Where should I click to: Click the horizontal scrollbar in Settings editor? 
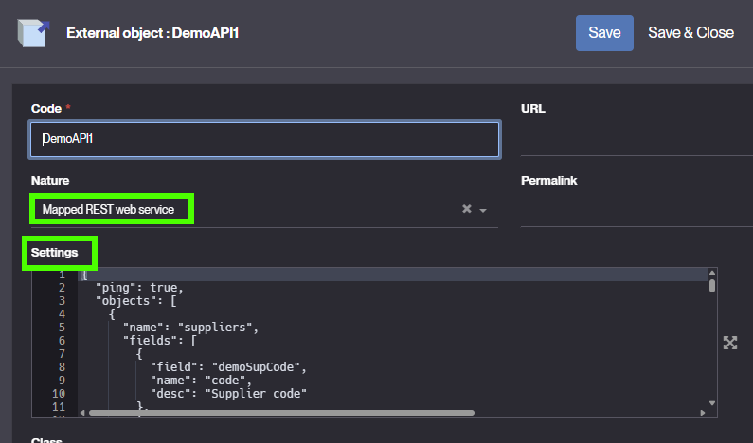tap(281, 413)
